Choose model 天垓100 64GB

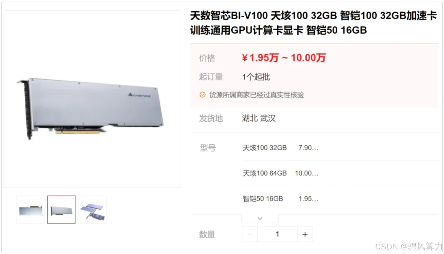point(265,173)
